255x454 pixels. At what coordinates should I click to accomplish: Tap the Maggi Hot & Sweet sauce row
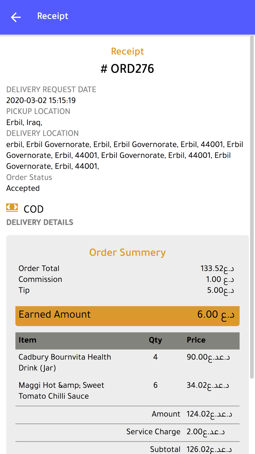coord(127,390)
